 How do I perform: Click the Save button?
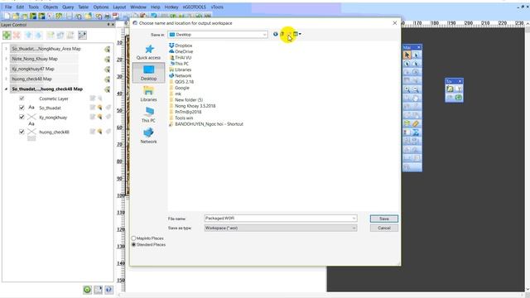(384, 219)
